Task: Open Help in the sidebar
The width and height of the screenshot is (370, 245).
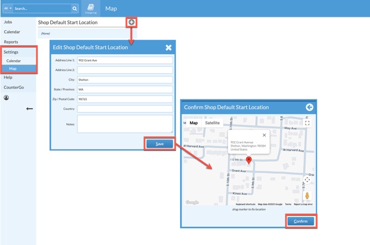Action: pyautogui.click(x=8, y=77)
